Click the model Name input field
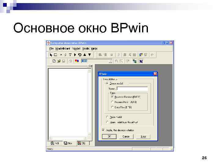This screenshot has height=165, width=220. (132, 89)
